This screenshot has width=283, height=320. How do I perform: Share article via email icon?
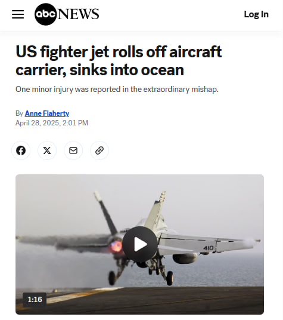point(73,150)
